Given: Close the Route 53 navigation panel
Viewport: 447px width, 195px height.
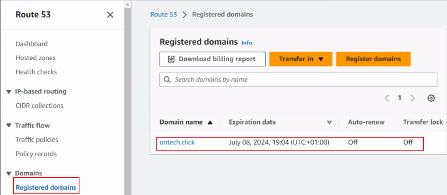Looking at the screenshot, I should (x=110, y=15).
